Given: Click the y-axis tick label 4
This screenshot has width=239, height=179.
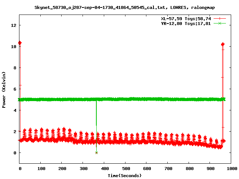Looking at the screenshot, I should coord(15,110).
